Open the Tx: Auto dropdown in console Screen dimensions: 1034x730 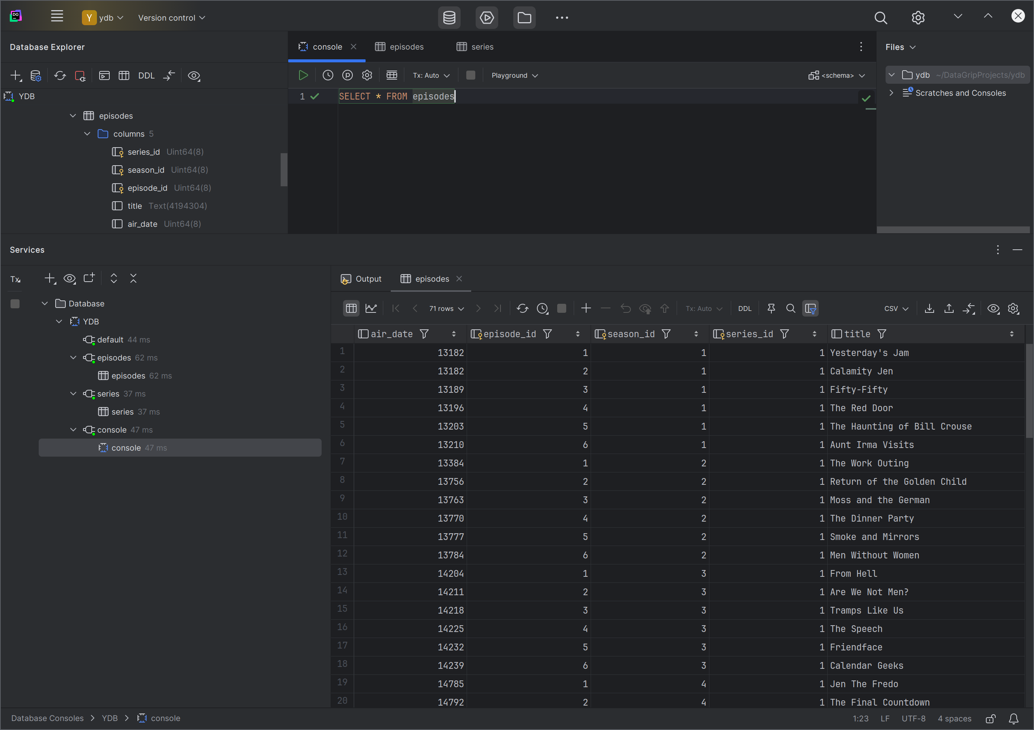click(431, 75)
